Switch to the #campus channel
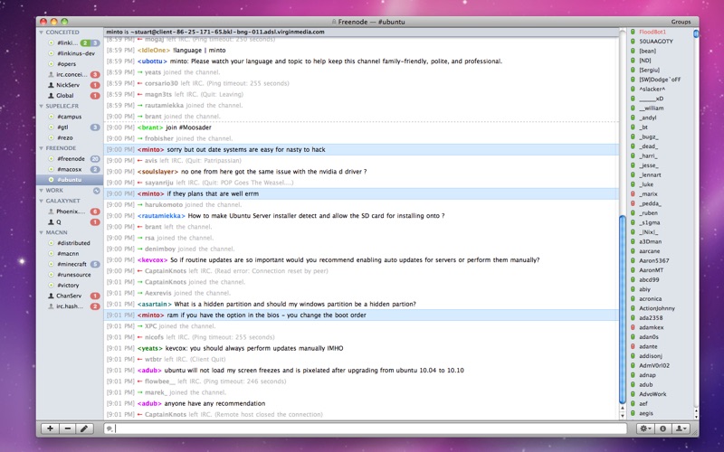The image size is (724, 452). (x=70, y=117)
